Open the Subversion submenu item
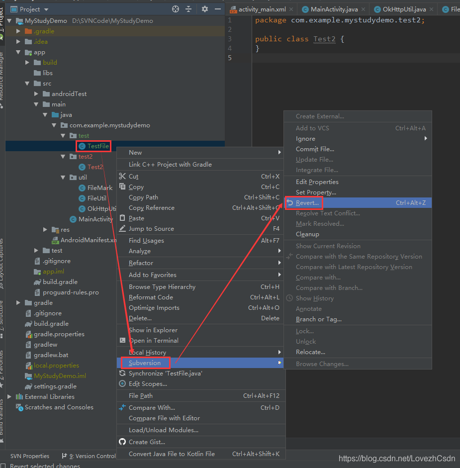Viewport: 460px width, 468px height. click(145, 363)
